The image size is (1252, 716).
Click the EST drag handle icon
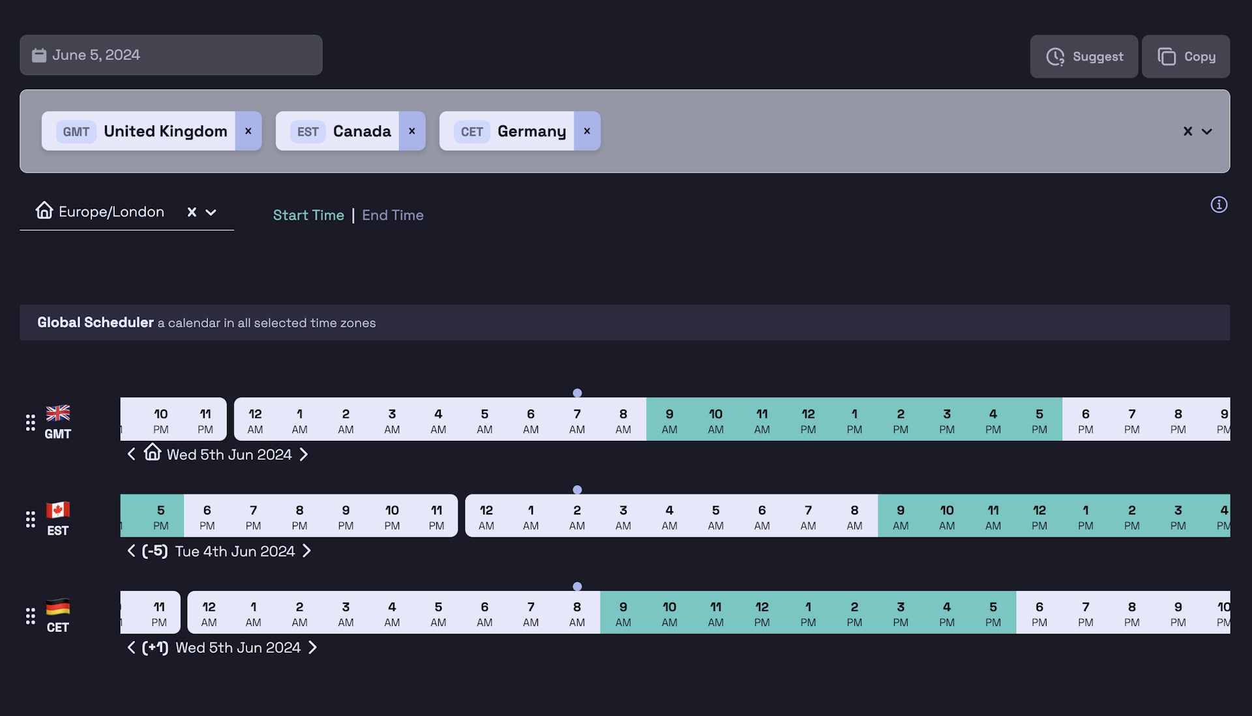(30, 518)
